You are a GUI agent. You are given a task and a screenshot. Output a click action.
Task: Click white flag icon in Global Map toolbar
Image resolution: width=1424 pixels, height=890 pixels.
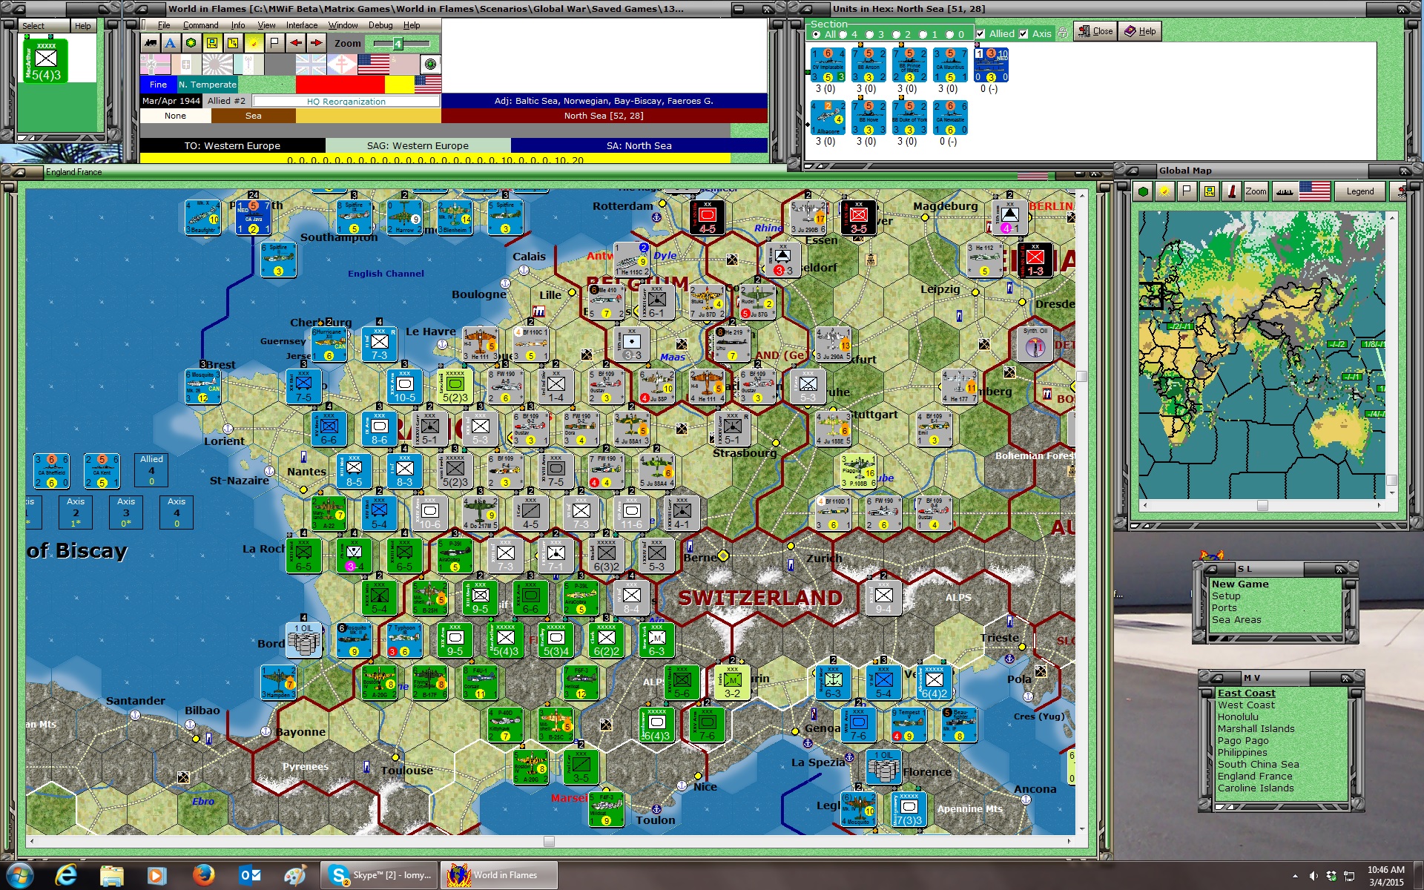click(x=1187, y=191)
